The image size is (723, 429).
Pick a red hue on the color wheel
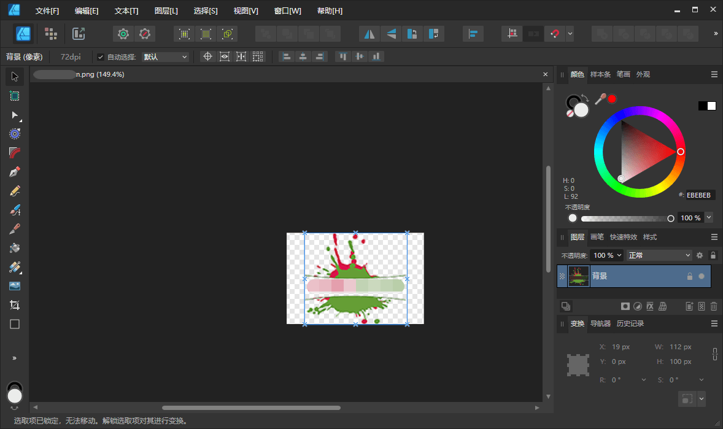680,152
